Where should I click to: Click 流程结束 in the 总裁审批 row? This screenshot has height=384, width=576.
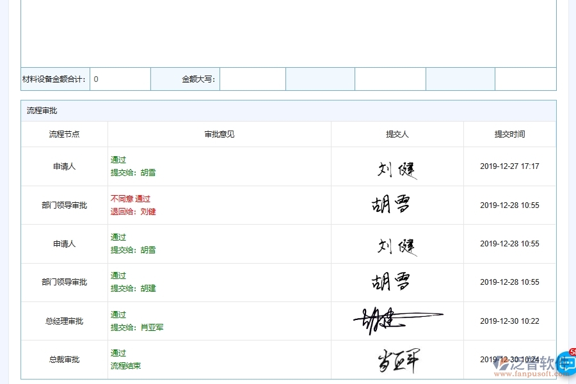(125, 365)
